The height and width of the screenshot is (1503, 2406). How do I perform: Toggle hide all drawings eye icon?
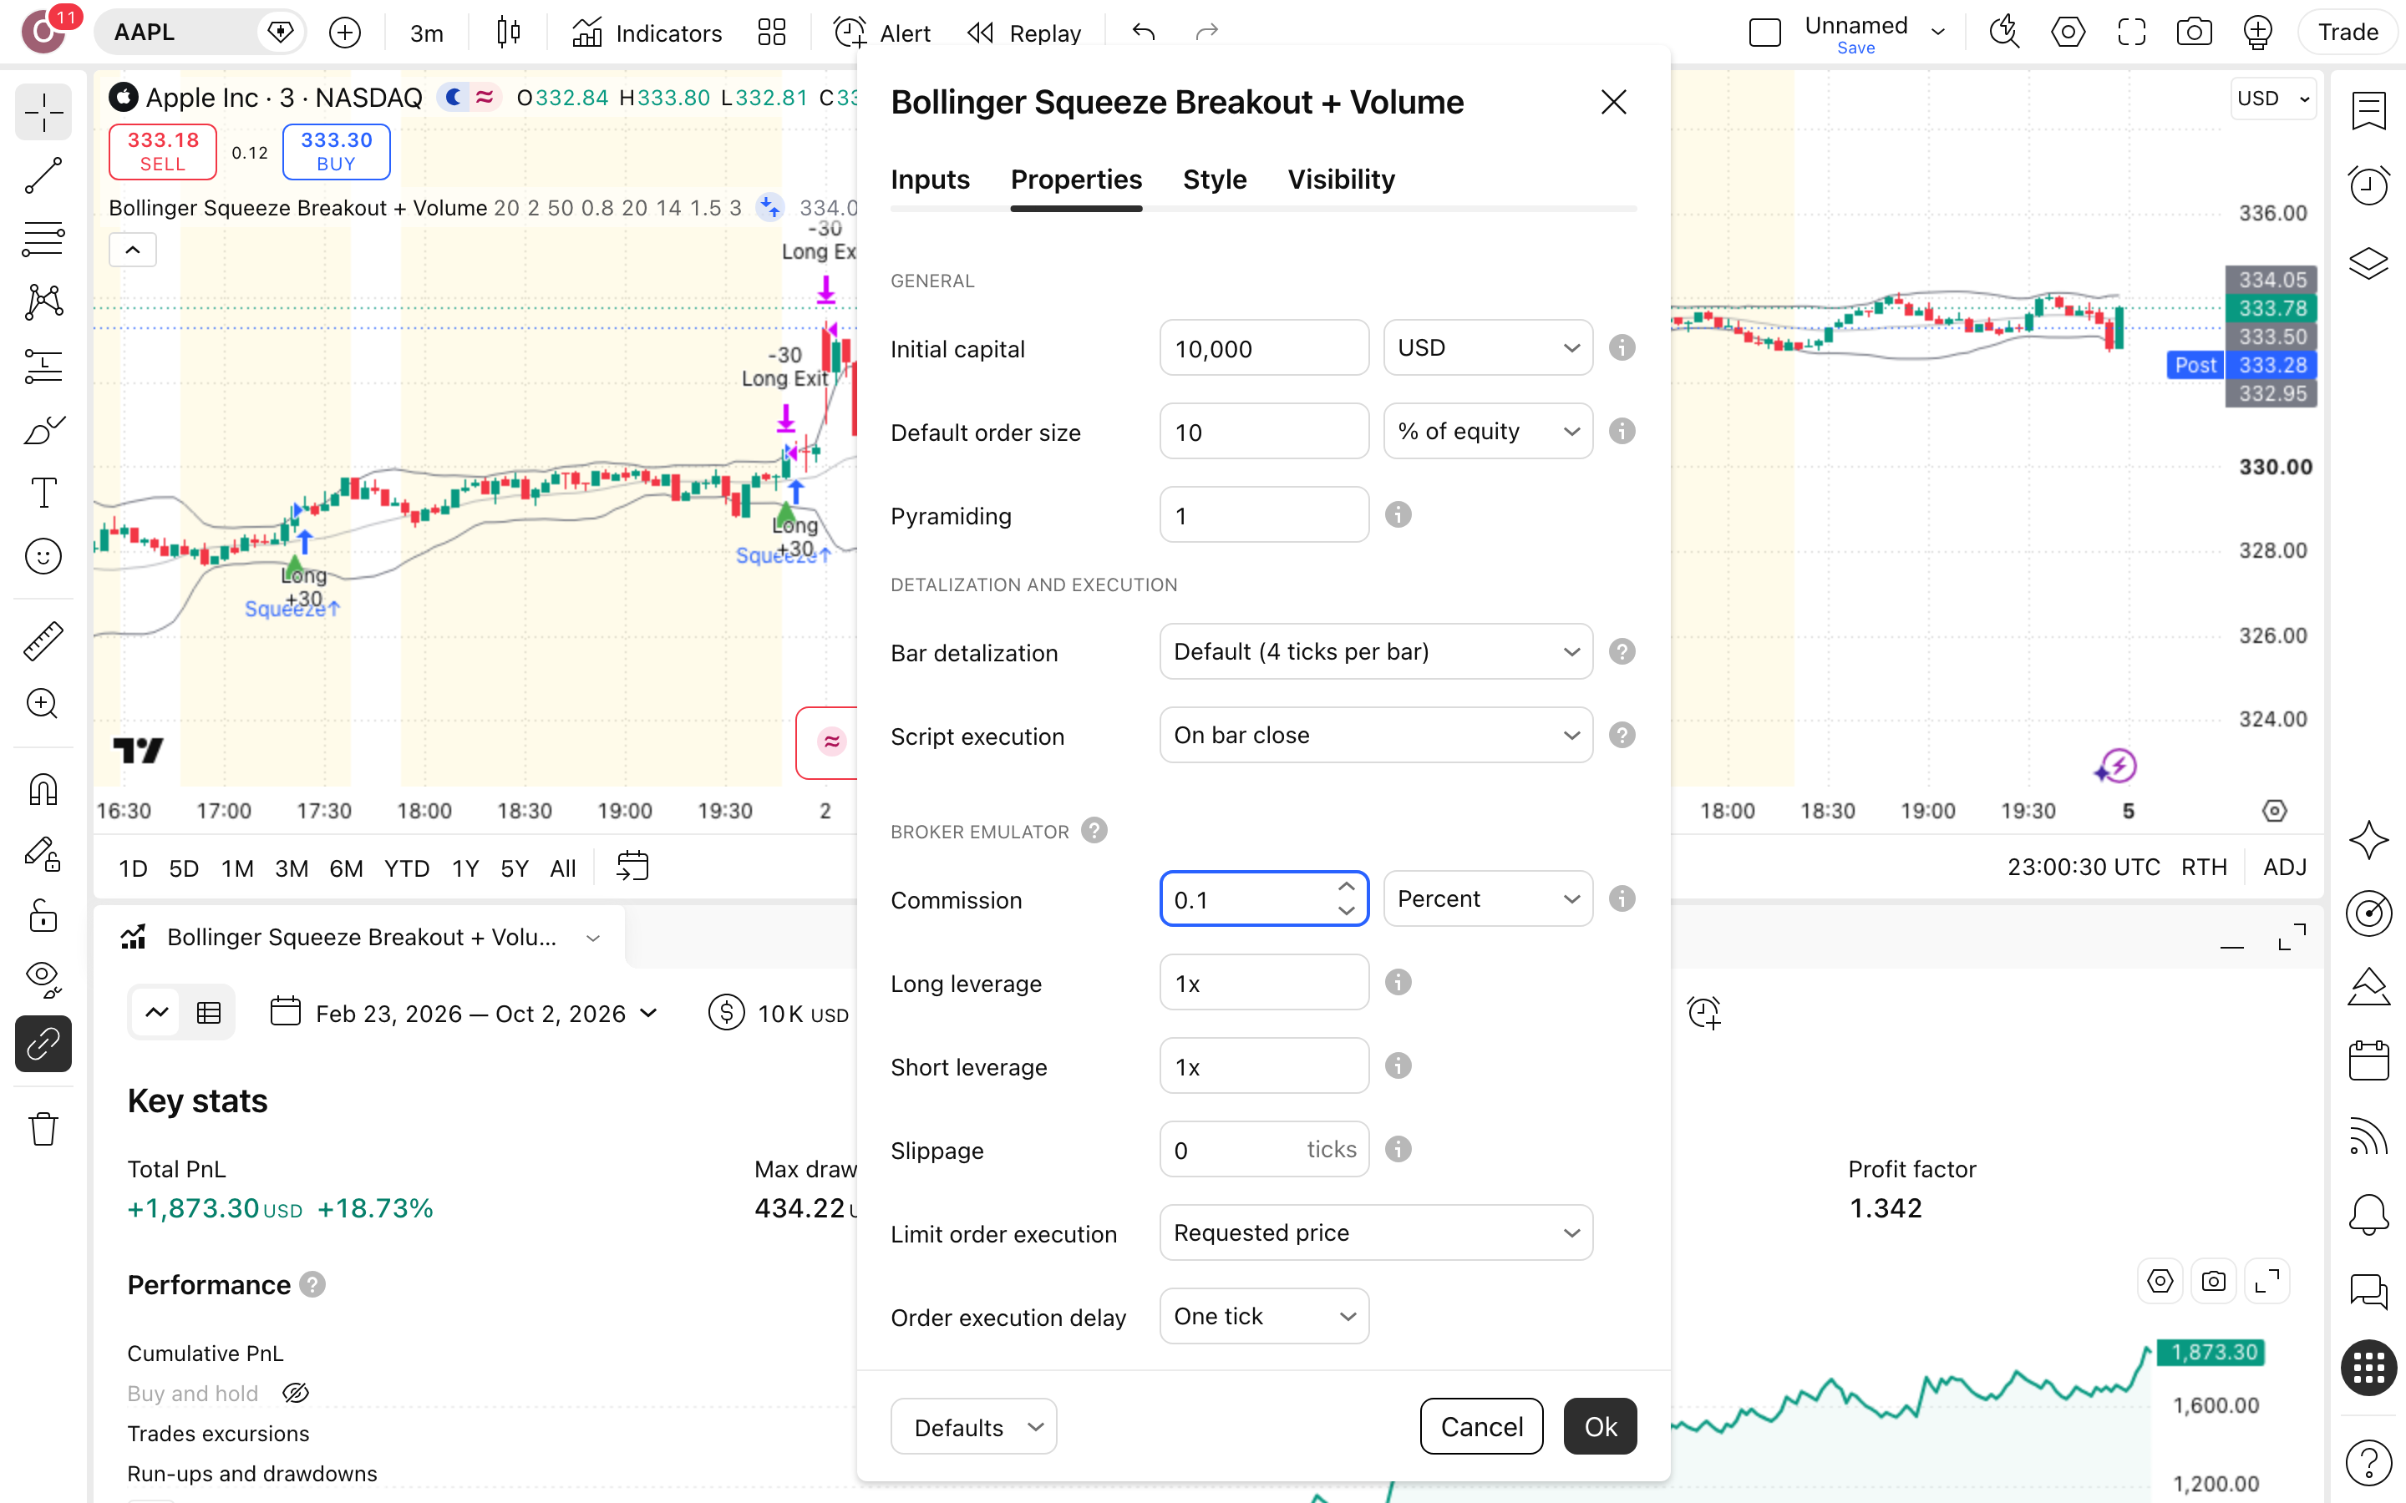[x=43, y=979]
